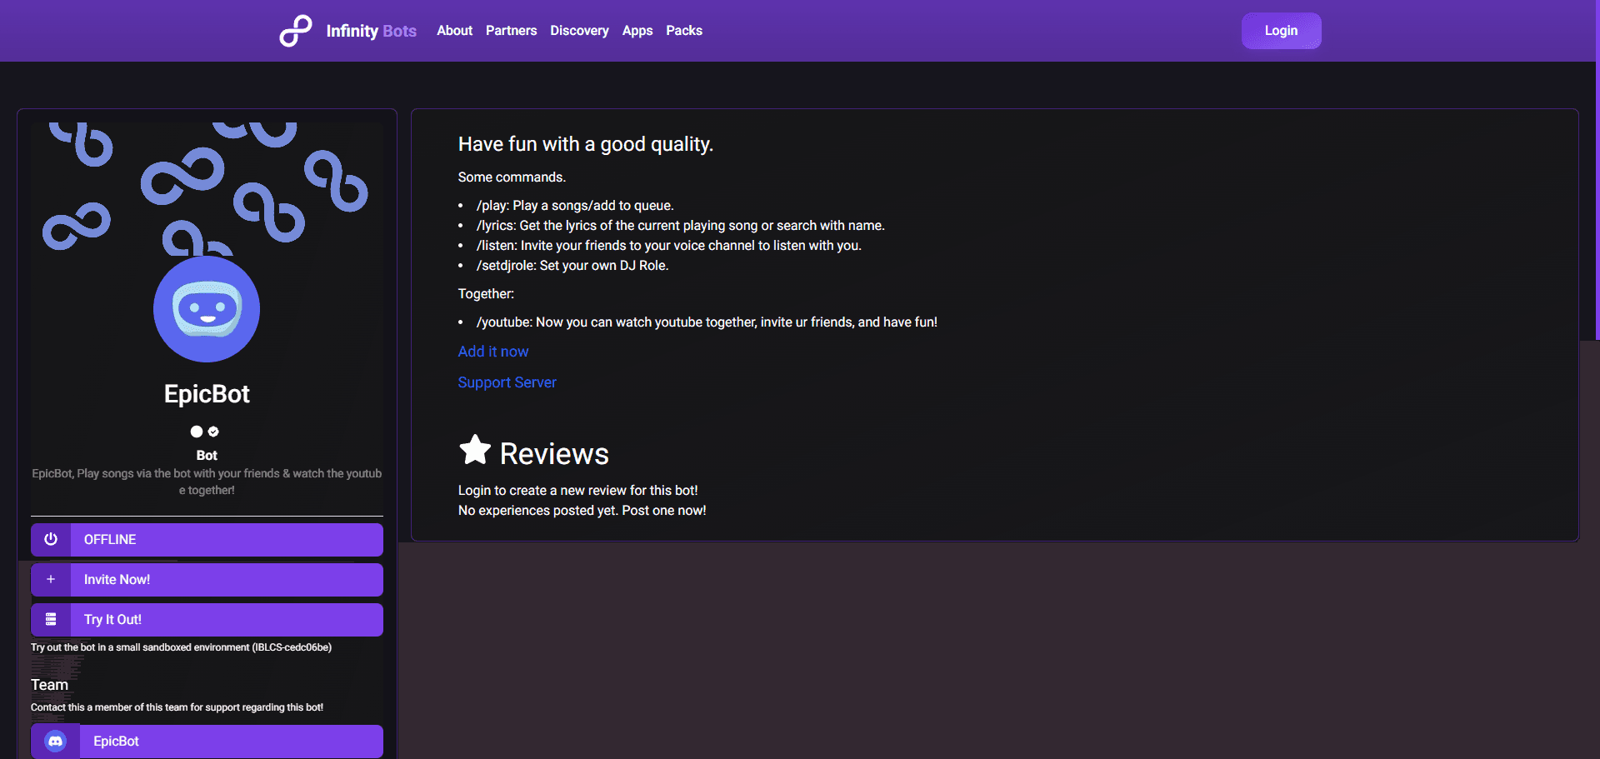The width and height of the screenshot is (1600, 759).
Task: Click the /youtube command description line
Action: (707, 322)
